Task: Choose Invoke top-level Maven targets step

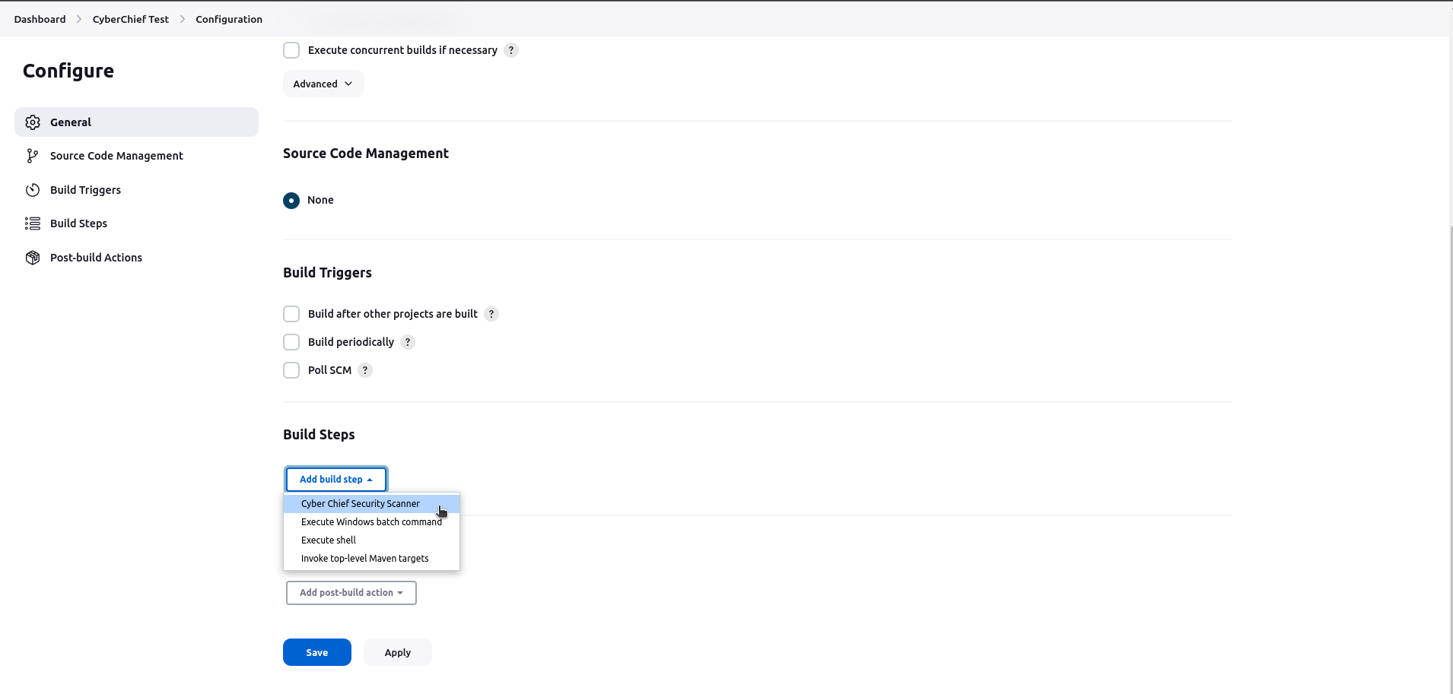Action: [371, 559]
